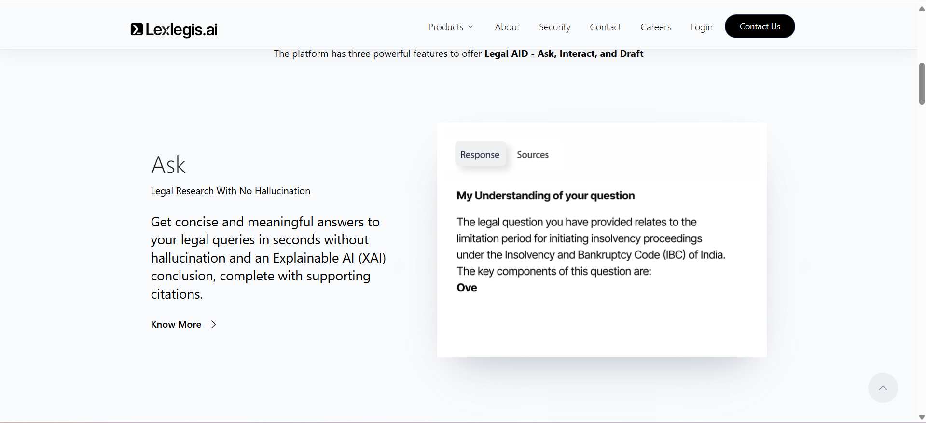This screenshot has height=423, width=926.
Task: Switch to the Sources tab
Action: 533,155
